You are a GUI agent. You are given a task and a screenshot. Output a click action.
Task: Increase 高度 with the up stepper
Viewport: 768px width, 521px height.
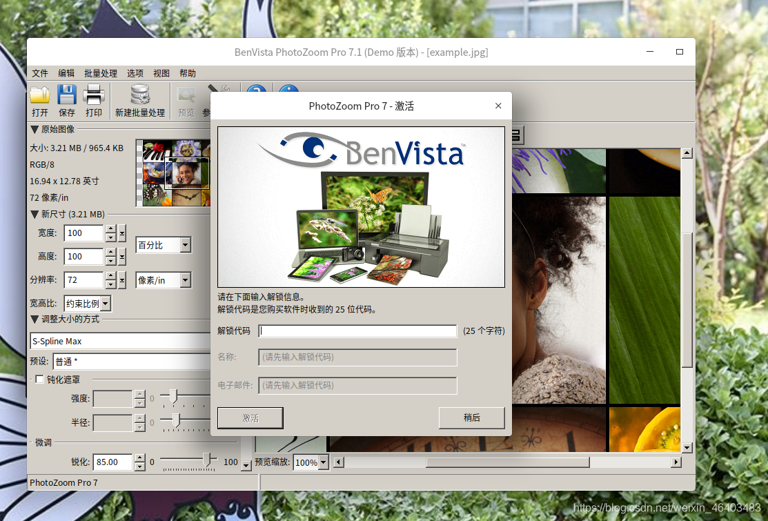pyautogui.click(x=110, y=252)
